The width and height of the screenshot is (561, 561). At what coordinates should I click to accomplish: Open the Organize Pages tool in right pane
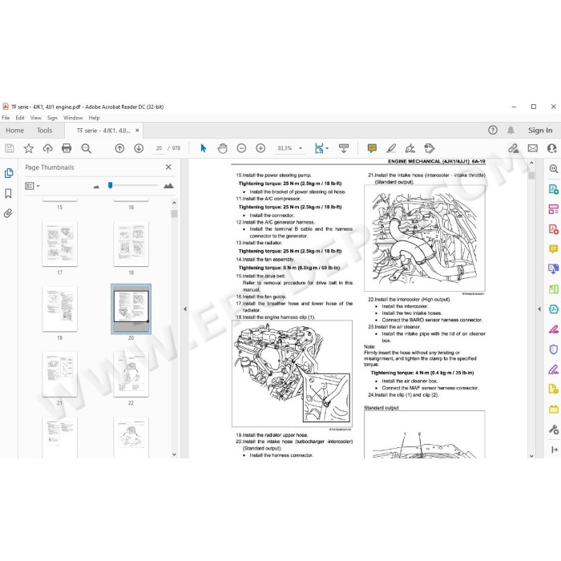554,209
